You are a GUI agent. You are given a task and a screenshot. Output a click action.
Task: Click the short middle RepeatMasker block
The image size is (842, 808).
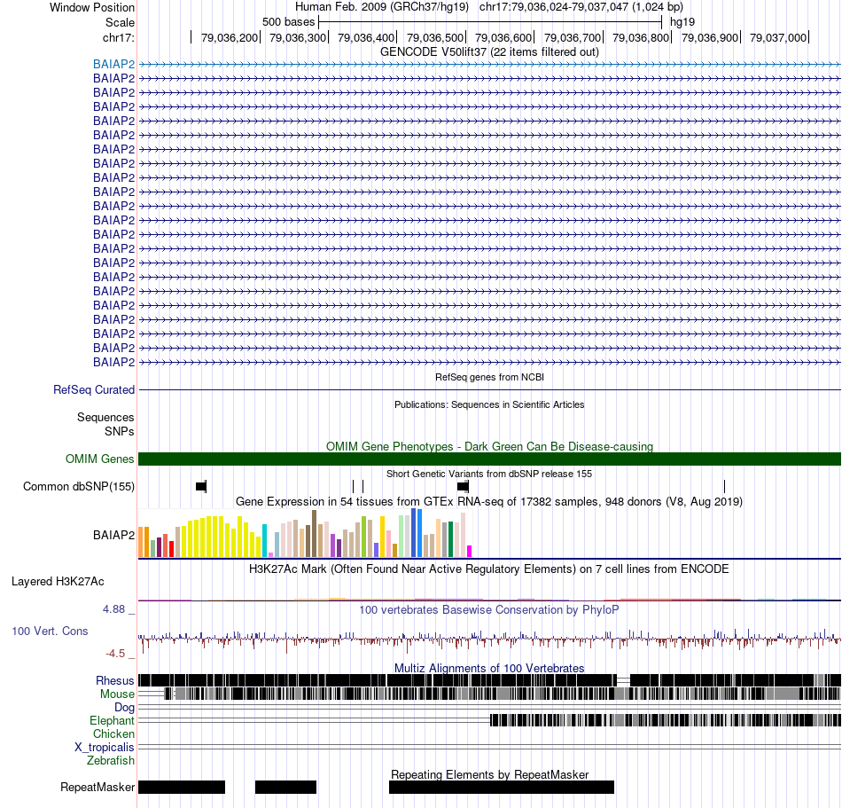285,787
